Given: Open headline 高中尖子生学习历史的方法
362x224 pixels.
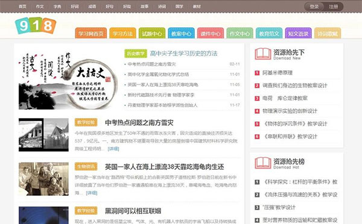Looking at the screenshot, I should [x=183, y=54].
